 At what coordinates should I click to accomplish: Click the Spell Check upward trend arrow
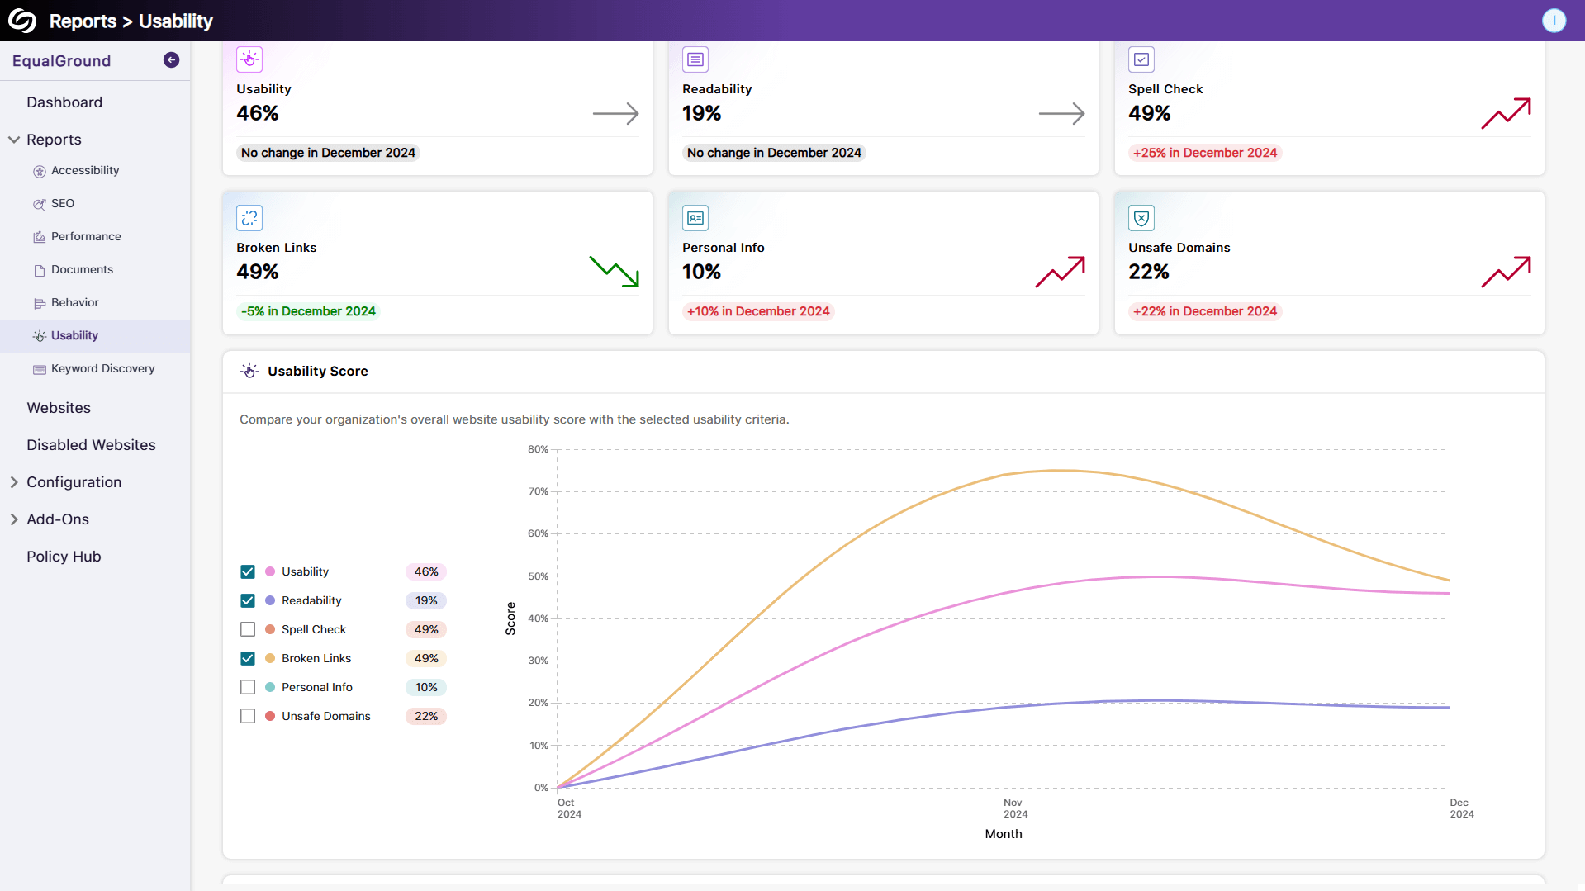click(x=1507, y=113)
